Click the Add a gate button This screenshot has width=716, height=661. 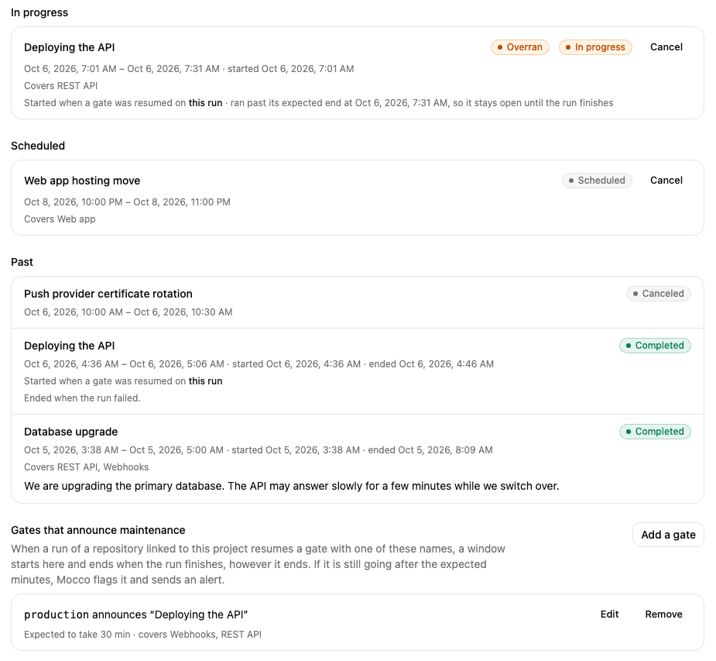point(668,535)
